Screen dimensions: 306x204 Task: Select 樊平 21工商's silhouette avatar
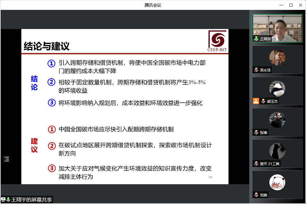point(277,151)
